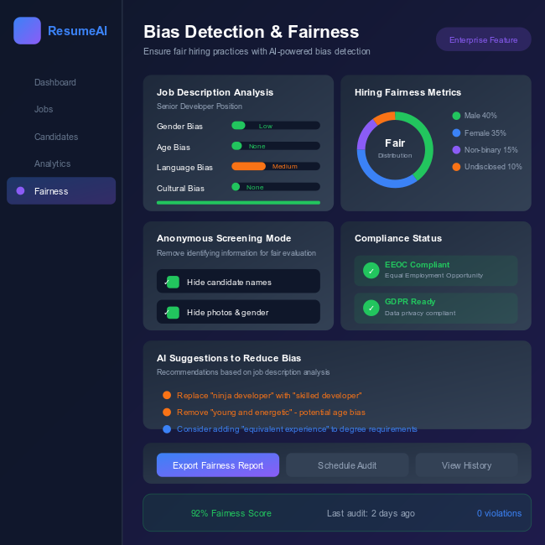545x545 pixels.
Task: Click the purple dot beside Fairness
Action: [x=20, y=191]
